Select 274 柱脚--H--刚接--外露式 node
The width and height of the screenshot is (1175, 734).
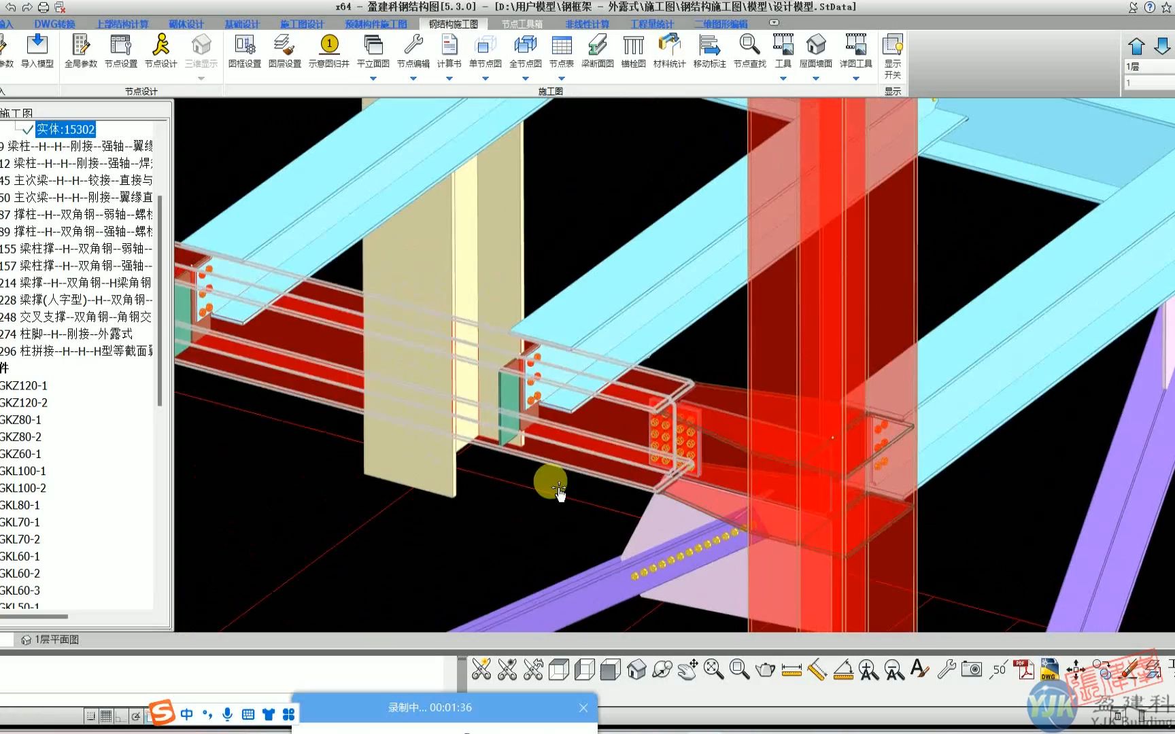(67, 334)
